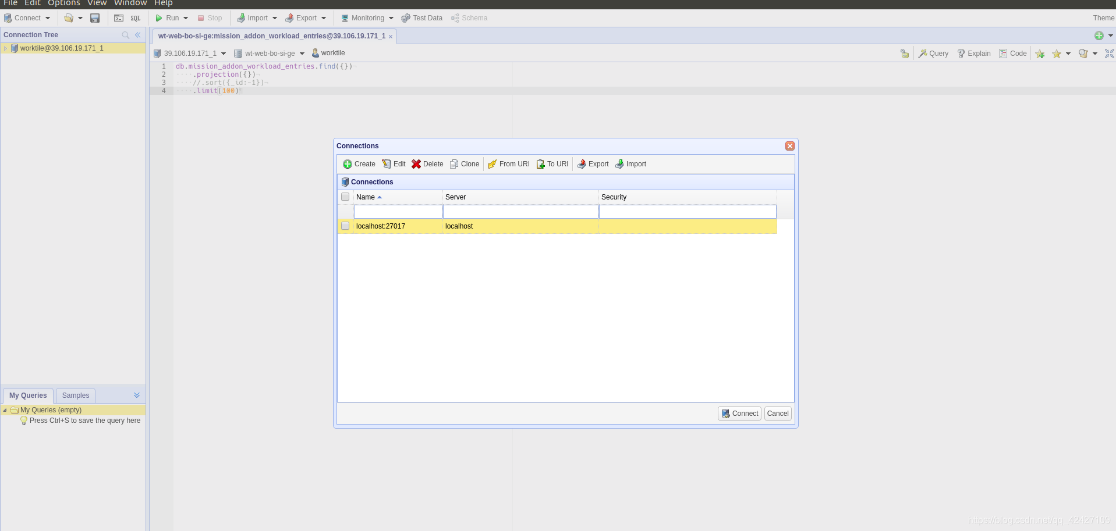This screenshot has height=531, width=1116.
Task: Maximize editor with arrows icon
Action: tap(1110, 54)
